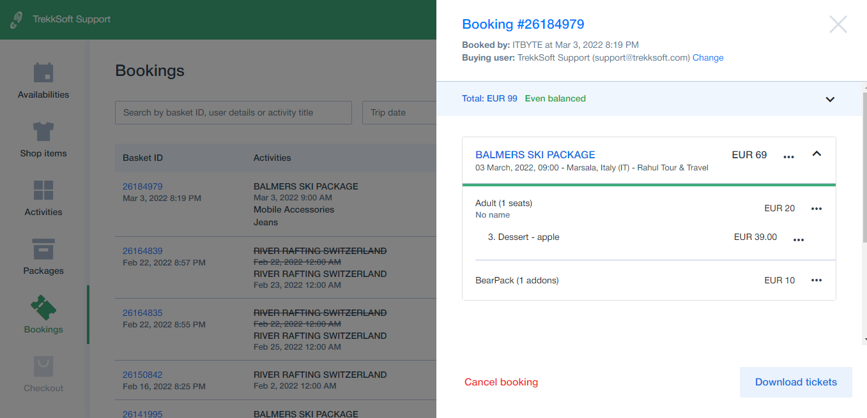
Task: Open Bookings ticket icon in sidebar
Action: (43, 308)
